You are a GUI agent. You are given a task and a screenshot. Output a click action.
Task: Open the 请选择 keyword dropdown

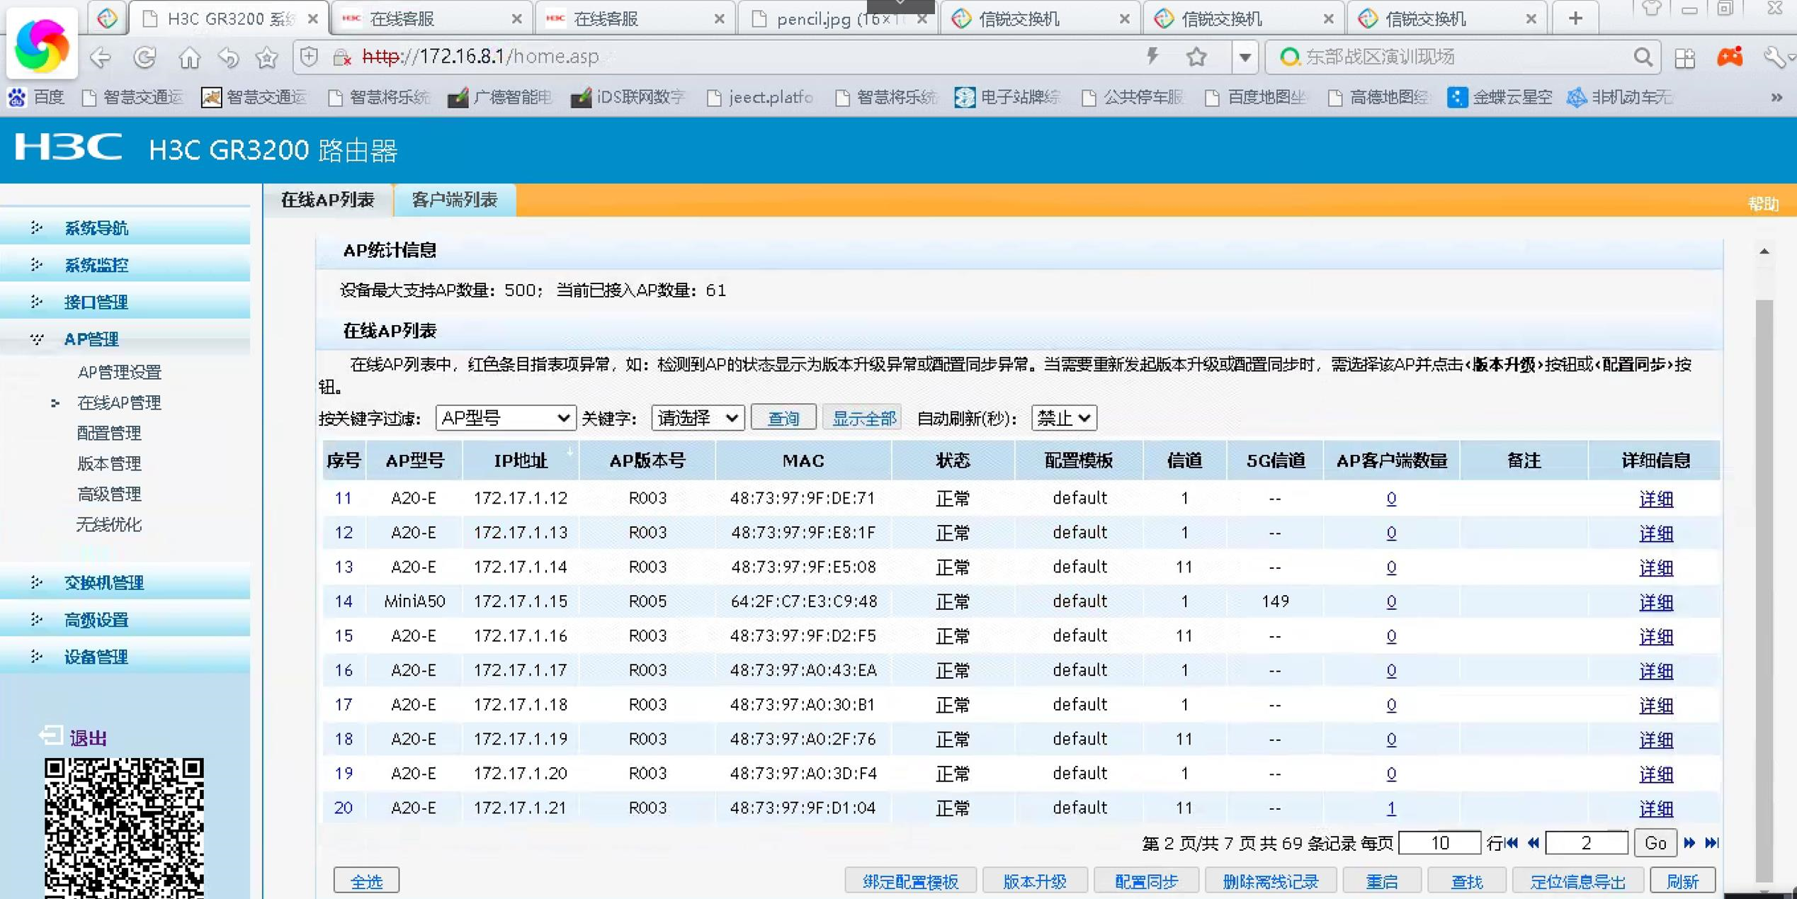698,418
